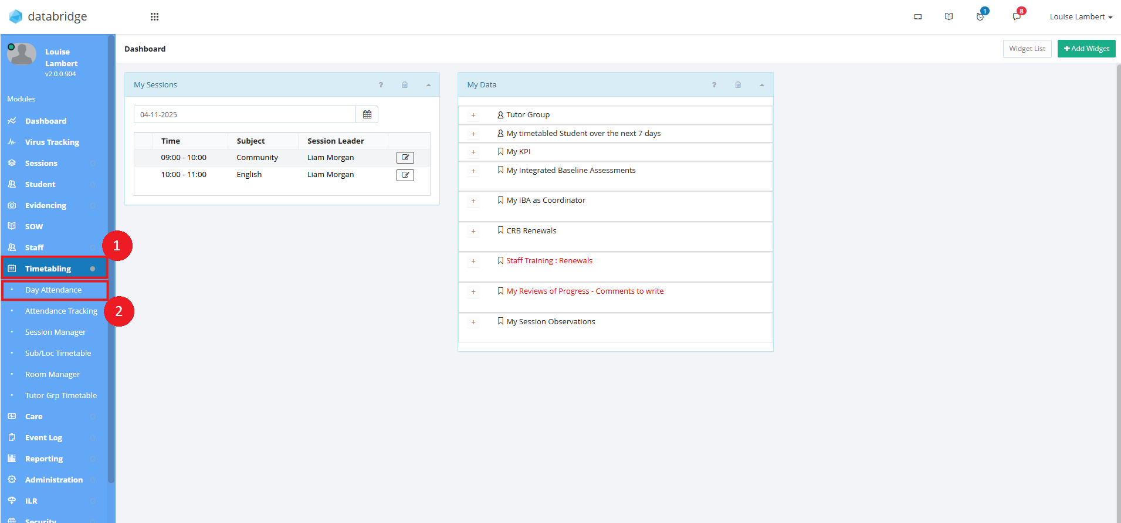This screenshot has width=1121, height=523.
Task: Click the Add Widget button
Action: tap(1086, 49)
